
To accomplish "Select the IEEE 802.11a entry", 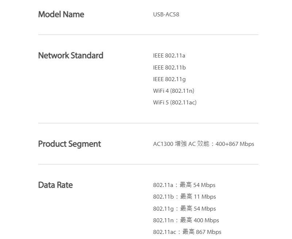I will pyautogui.click(x=169, y=56).
